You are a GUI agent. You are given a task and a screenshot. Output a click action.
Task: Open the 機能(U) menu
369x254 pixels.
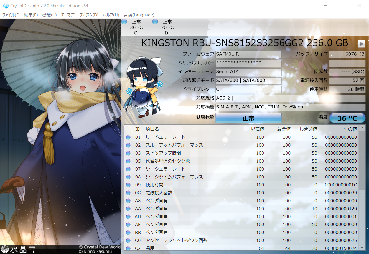click(50, 15)
